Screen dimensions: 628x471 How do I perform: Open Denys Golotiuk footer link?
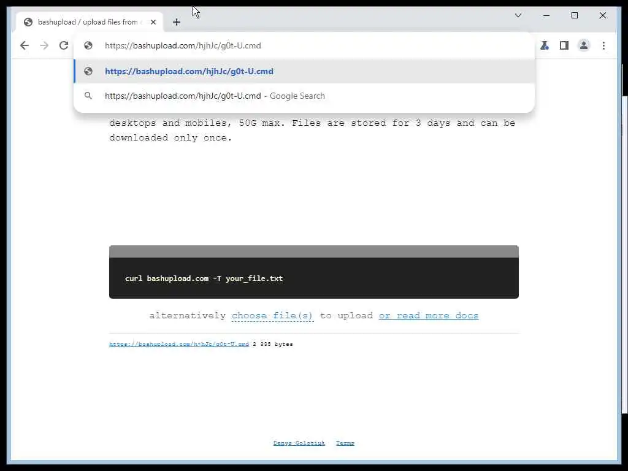click(299, 443)
